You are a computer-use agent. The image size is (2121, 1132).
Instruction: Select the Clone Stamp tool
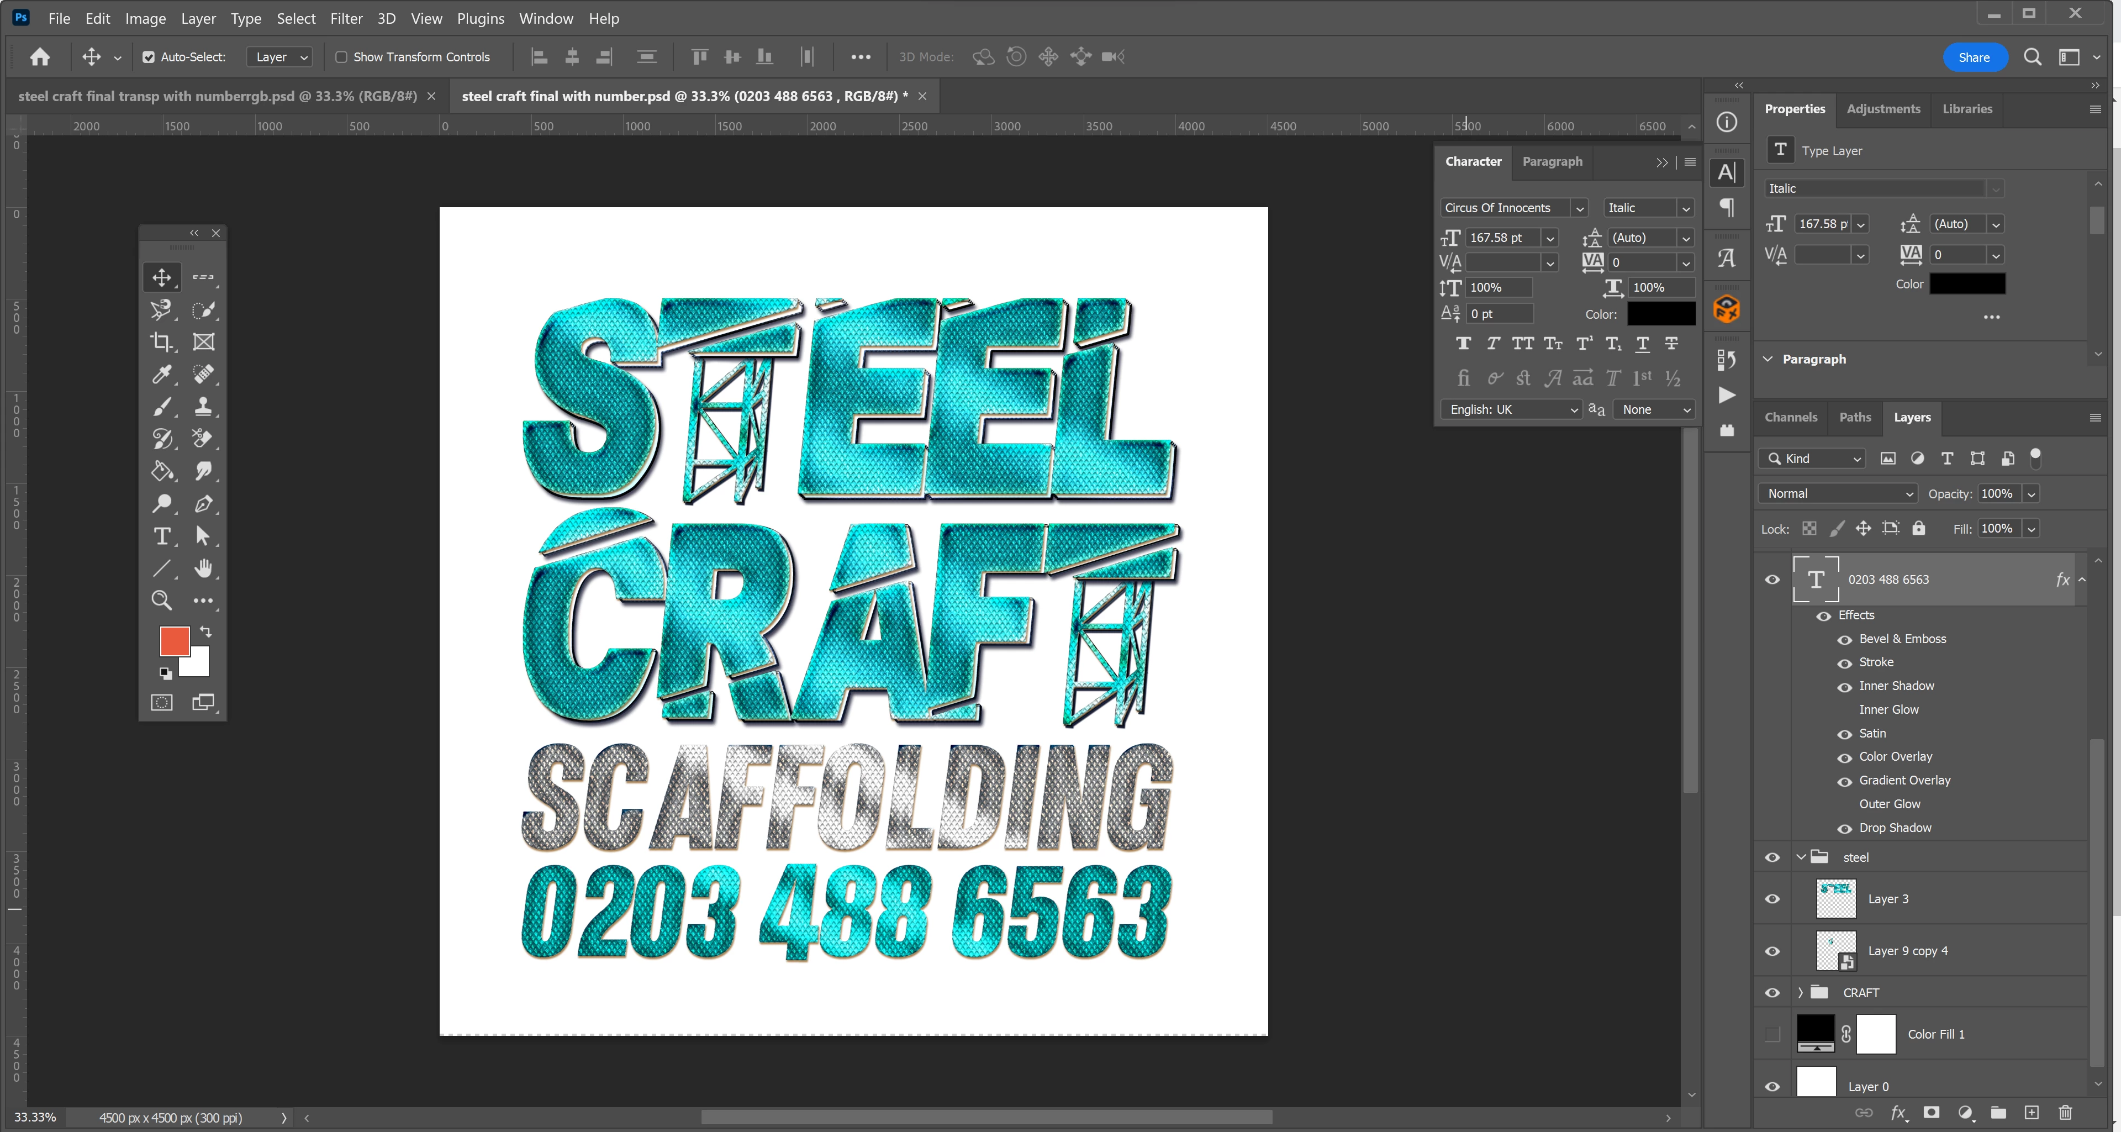(203, 407)
